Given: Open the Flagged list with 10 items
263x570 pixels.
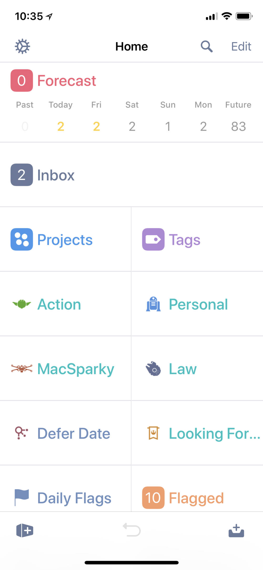Looking at the screenshot, I should 196,498.
